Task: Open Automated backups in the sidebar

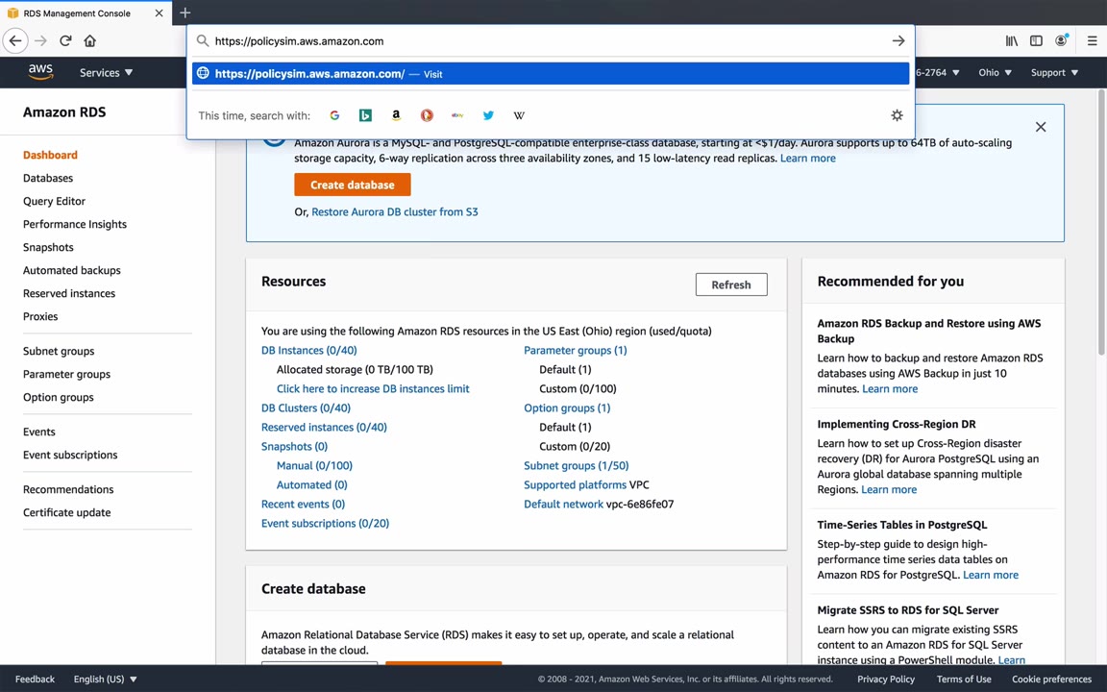Action: [x=71, y=270]
